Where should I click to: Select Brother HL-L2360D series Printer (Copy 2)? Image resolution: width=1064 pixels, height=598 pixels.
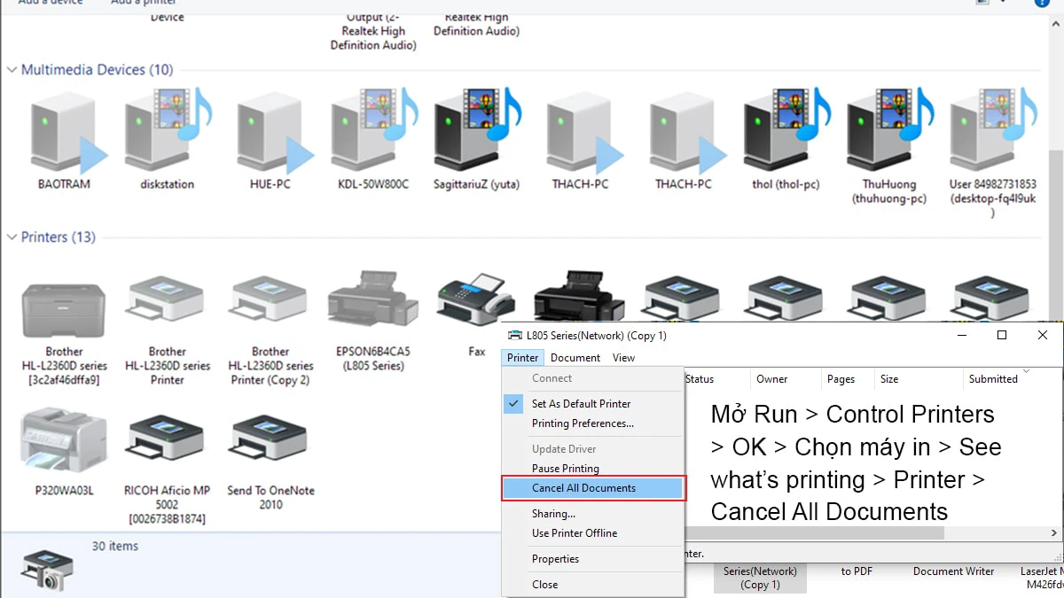click(x=270, y=330)
